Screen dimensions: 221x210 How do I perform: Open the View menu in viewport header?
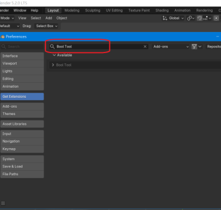tap(22, 18)
